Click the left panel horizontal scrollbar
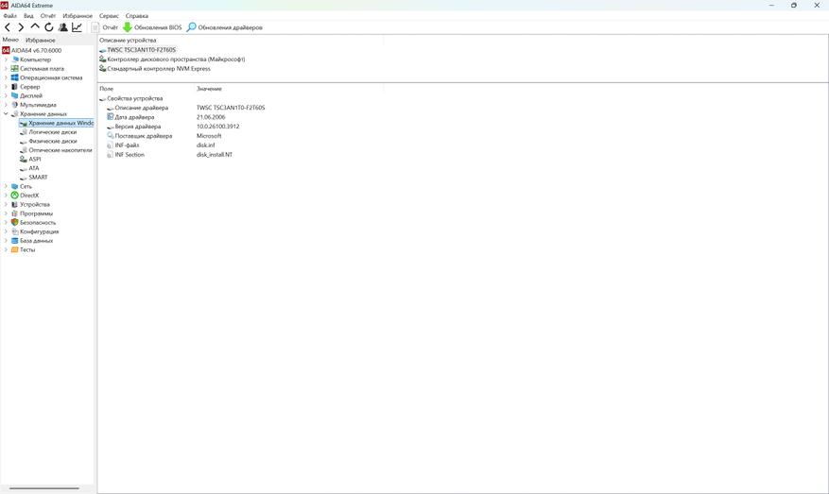 (x=44, y=488)
